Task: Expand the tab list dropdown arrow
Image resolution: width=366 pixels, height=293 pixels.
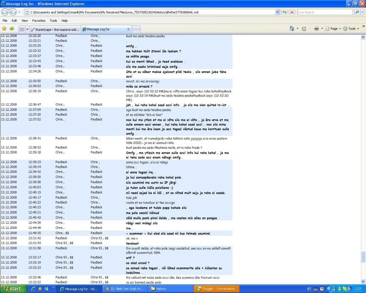Action: pos(27,29)
